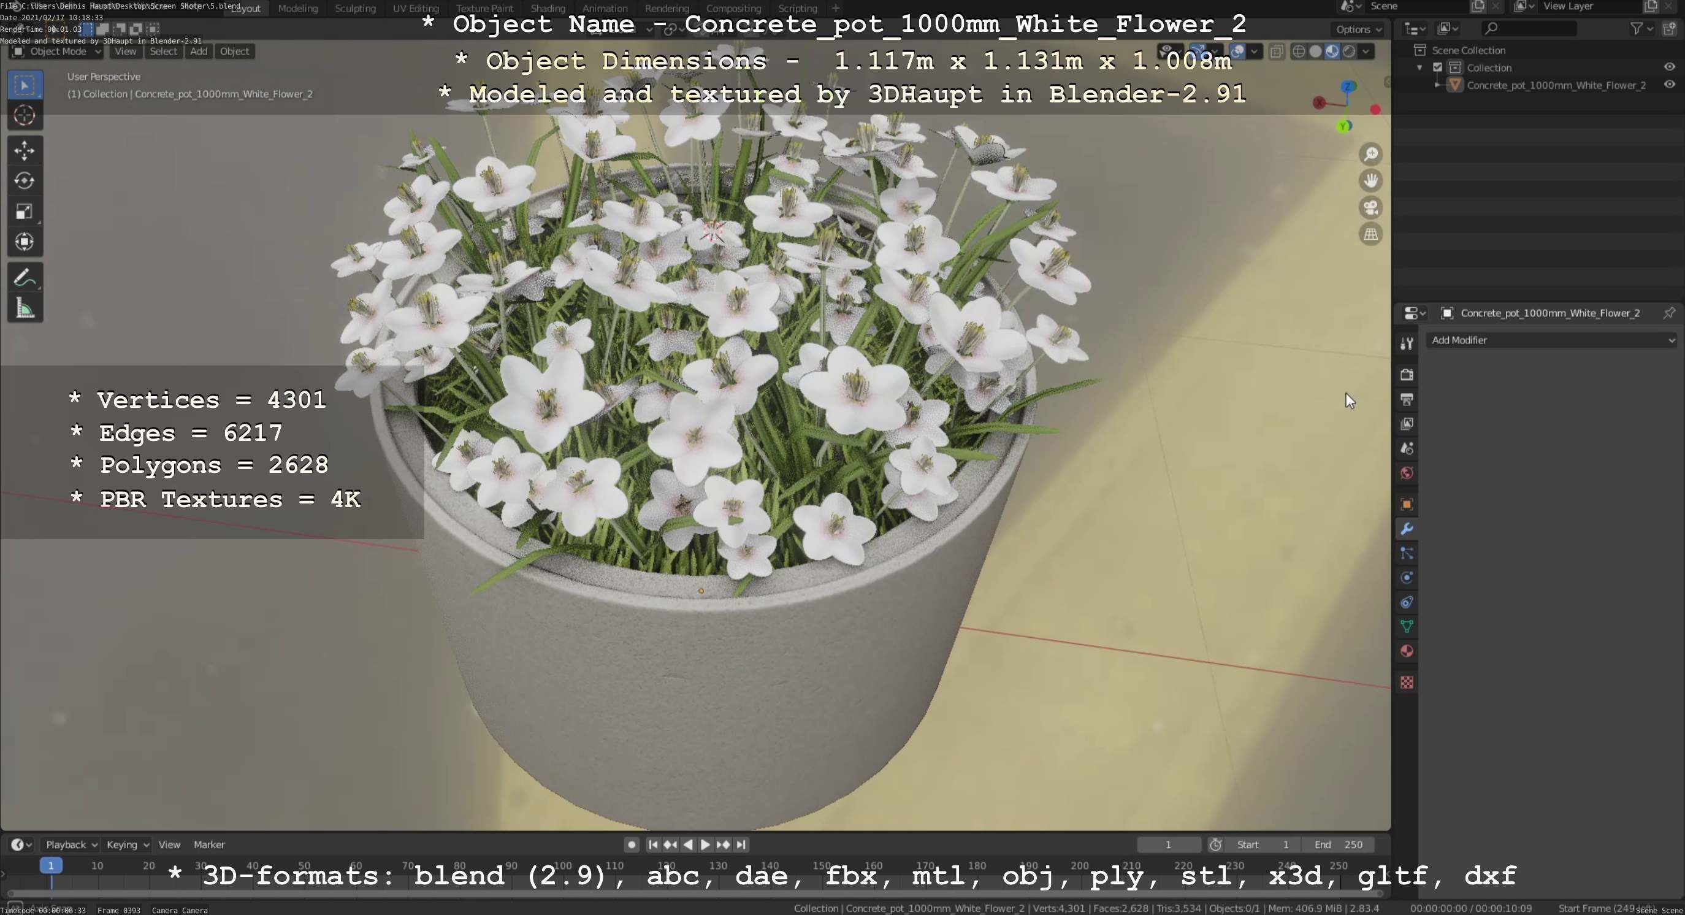The image size is (1685, 915).
Task: Select the Annotate pencil tool
Action: coord(25,277)
